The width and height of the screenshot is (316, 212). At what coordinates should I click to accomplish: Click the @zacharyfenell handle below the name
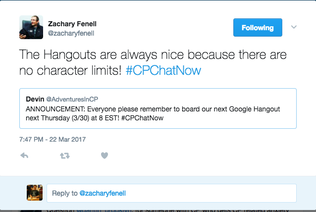click(71, 33)
